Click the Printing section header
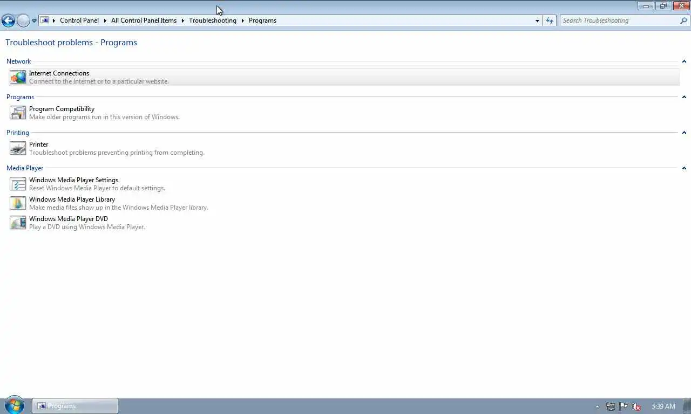 point(18,133)
